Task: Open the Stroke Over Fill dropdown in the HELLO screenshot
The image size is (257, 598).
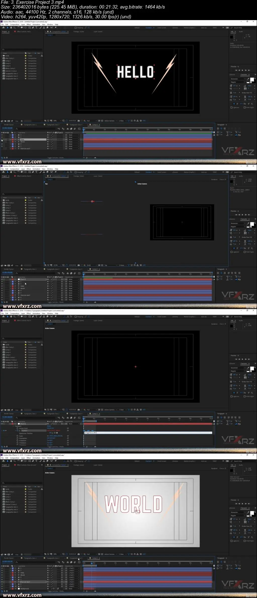Action: tap(248, 93)
